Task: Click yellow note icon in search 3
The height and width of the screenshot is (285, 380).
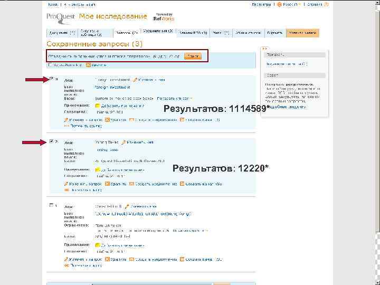Action: click(98, 106)
